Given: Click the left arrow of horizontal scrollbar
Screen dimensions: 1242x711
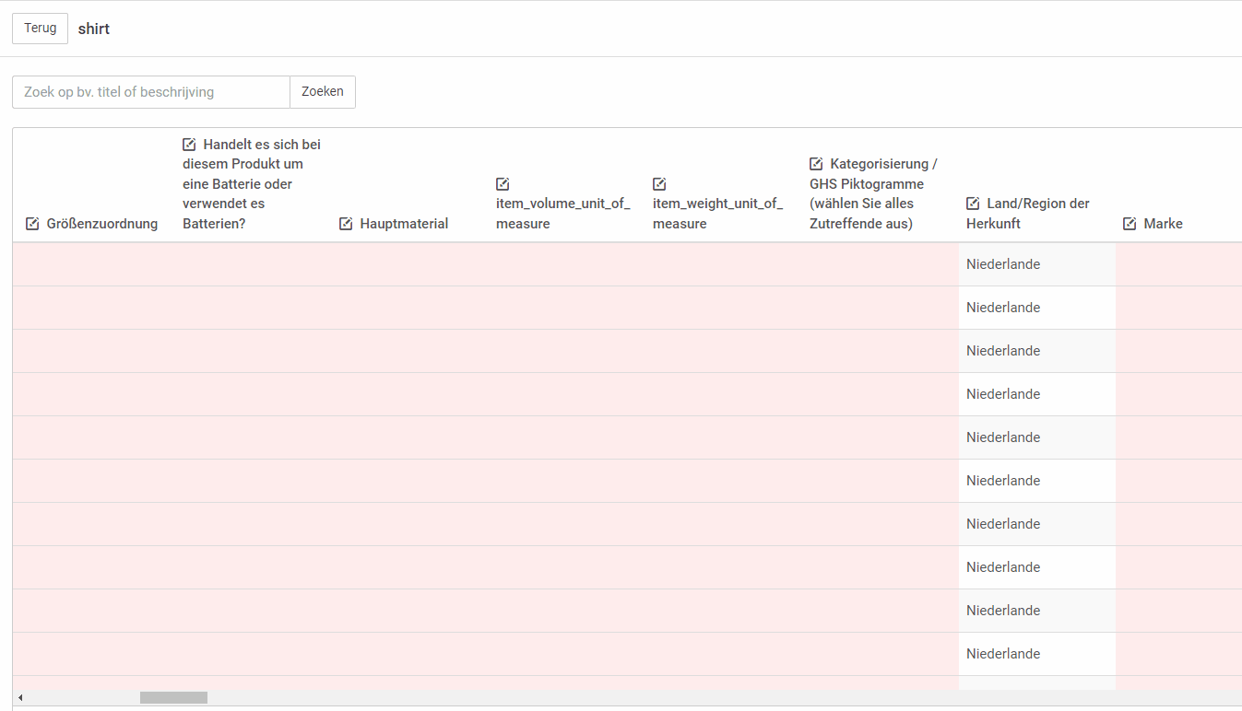Looking at the screenshot, I should pos(20,698).
